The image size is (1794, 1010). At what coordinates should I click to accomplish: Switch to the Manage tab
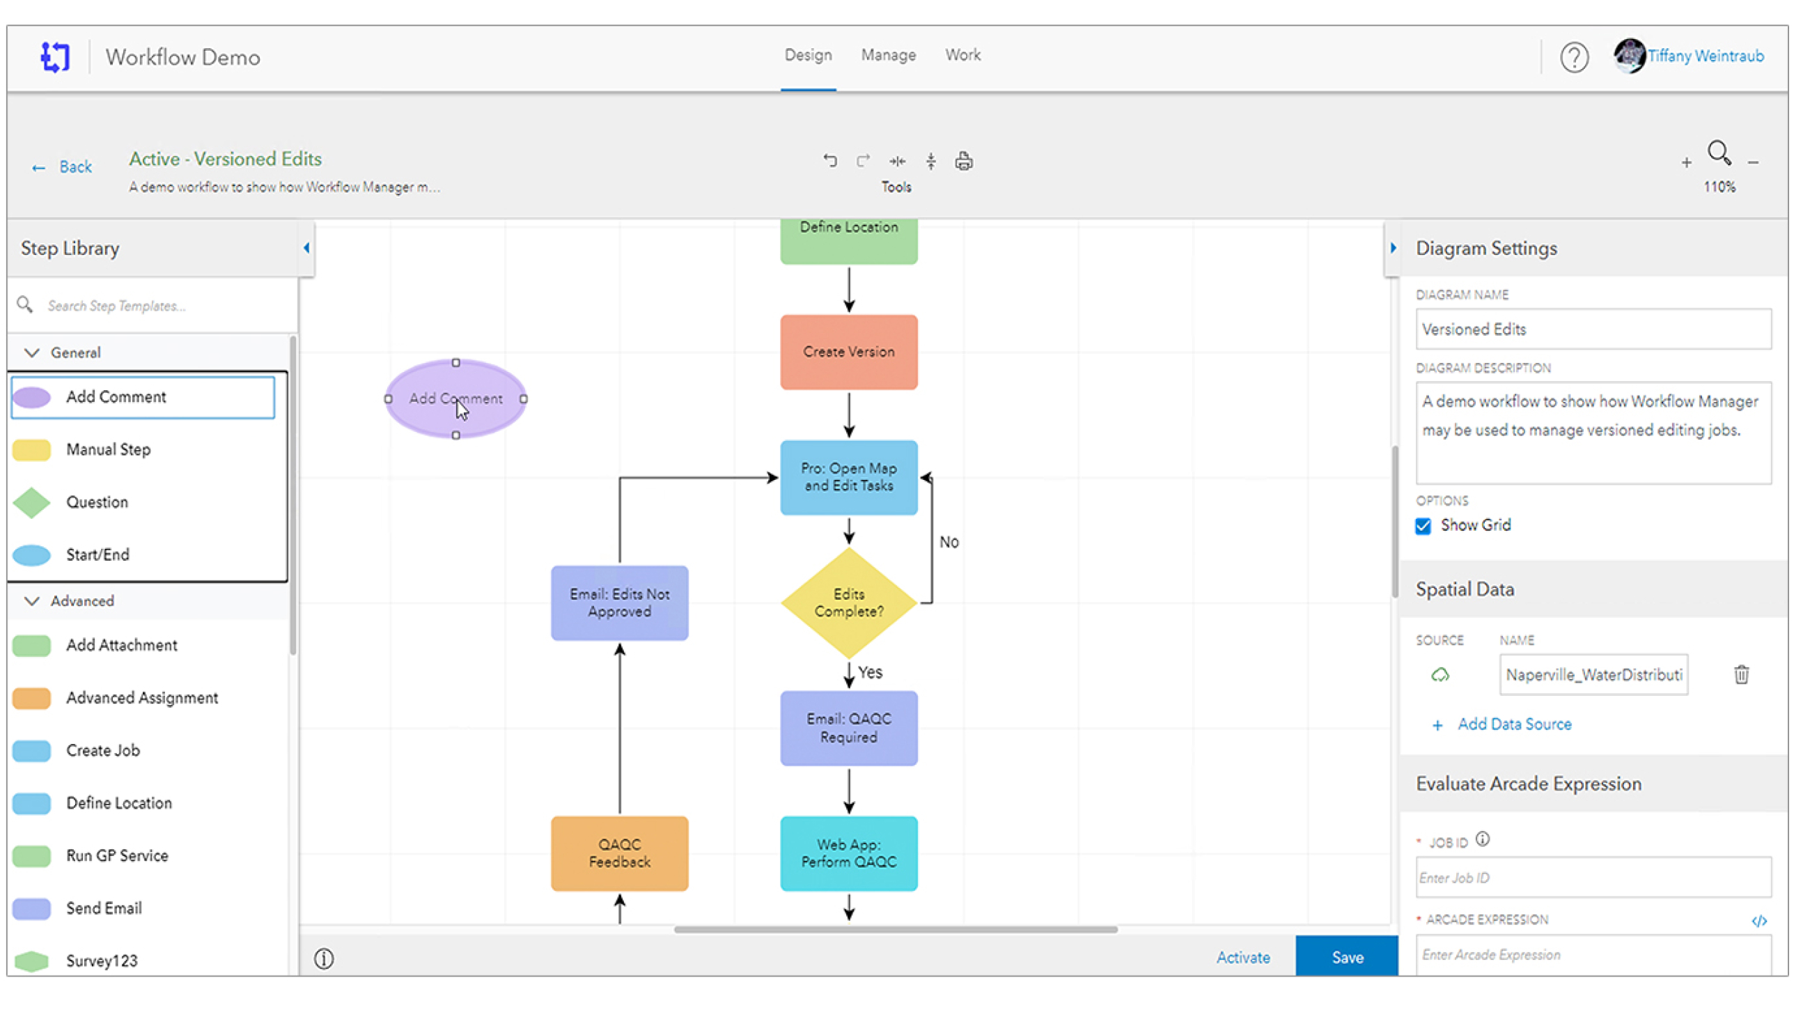click(888, 55)
